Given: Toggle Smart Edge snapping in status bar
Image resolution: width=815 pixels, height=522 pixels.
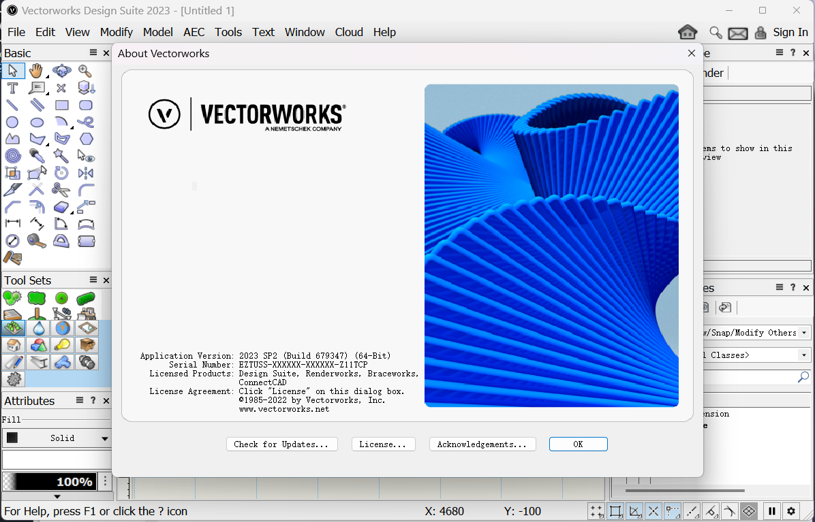Looking at the screenshot, I should [x=711, y=511].
